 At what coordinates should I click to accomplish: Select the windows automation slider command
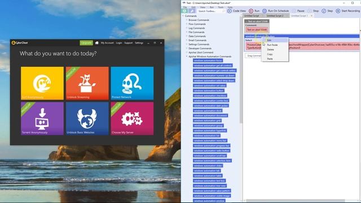tap(208, 165)
